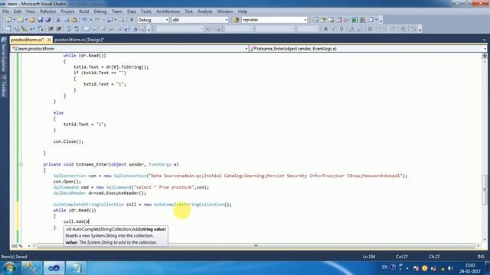Open the Analyze menu
Screen dimensions: 490x275
(x=204, y=11)
